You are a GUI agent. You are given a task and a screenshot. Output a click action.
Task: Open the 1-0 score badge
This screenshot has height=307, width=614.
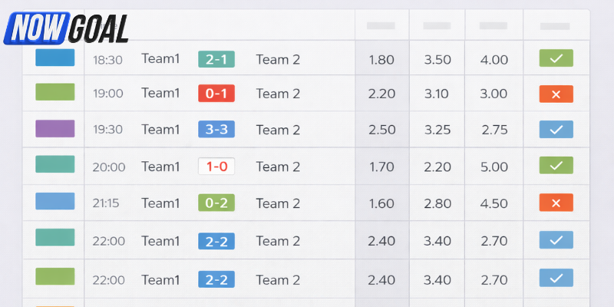(216, 167)
